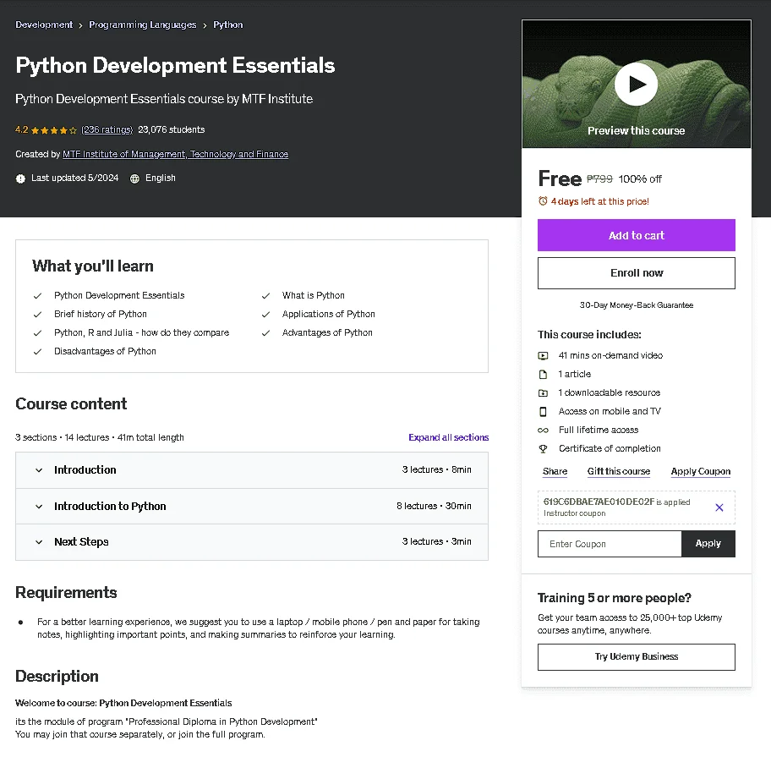The width and height of the screenshot is (771, 757).
Task: Open the Python breadcrumb category
Action: coord(227,25)
